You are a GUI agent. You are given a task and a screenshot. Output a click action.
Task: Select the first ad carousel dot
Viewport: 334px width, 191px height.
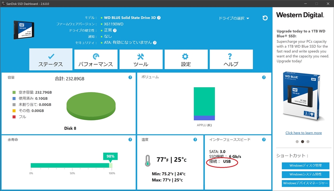(297, 142)
